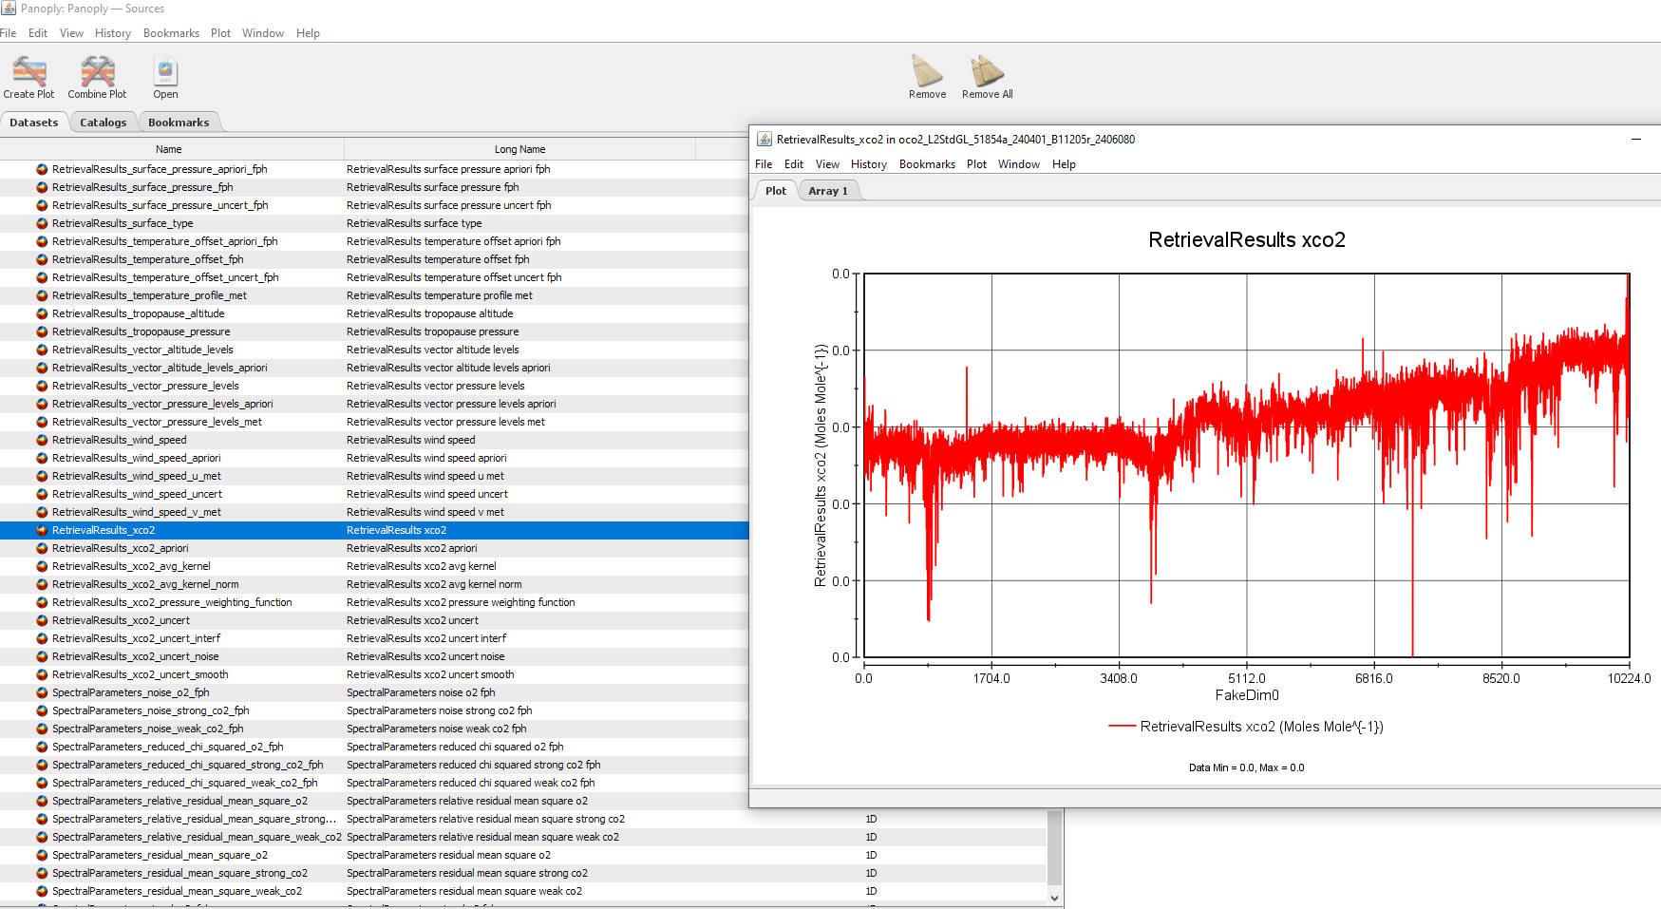Switch to the Bookmarks tab in Sources
Screen dimensions: 1661x909
click(179, 123)
